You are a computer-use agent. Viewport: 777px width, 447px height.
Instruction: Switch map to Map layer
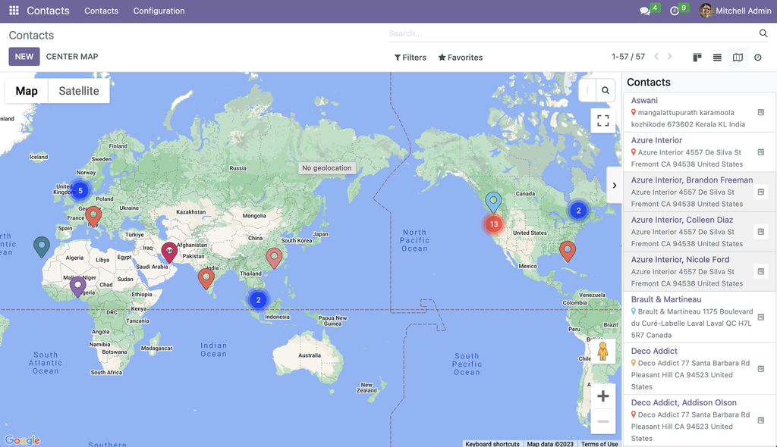[x=27, y=91]
